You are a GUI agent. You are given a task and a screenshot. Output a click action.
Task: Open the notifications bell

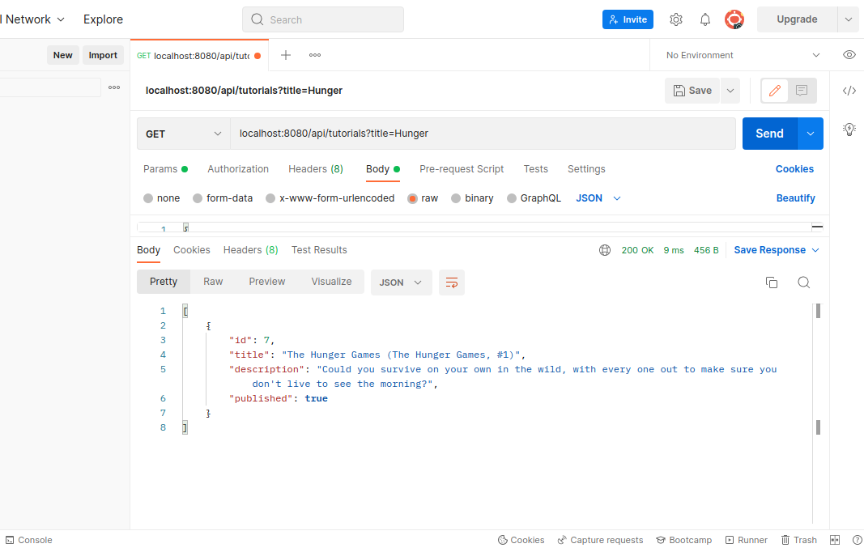point(704,19)
